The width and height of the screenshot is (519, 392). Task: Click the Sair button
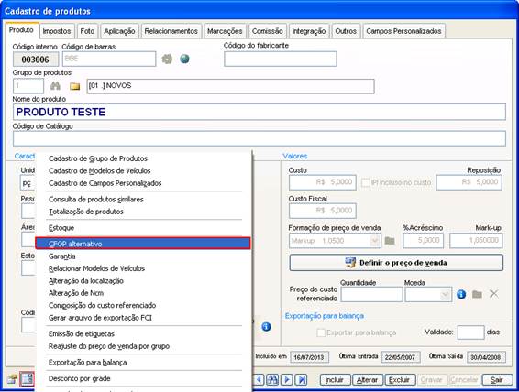497,380
